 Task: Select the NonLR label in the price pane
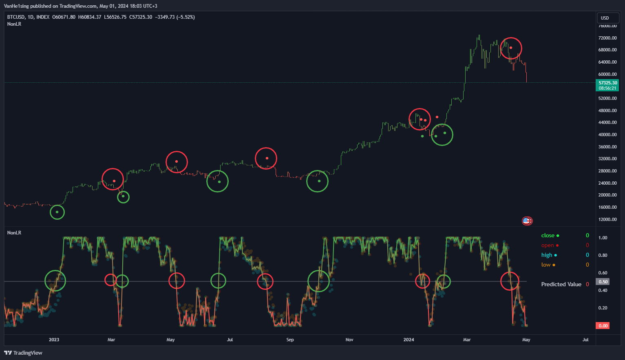(x=14, y=24)
